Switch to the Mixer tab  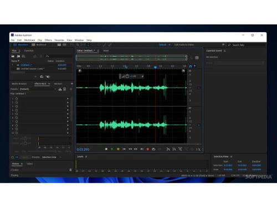point(106,50)
